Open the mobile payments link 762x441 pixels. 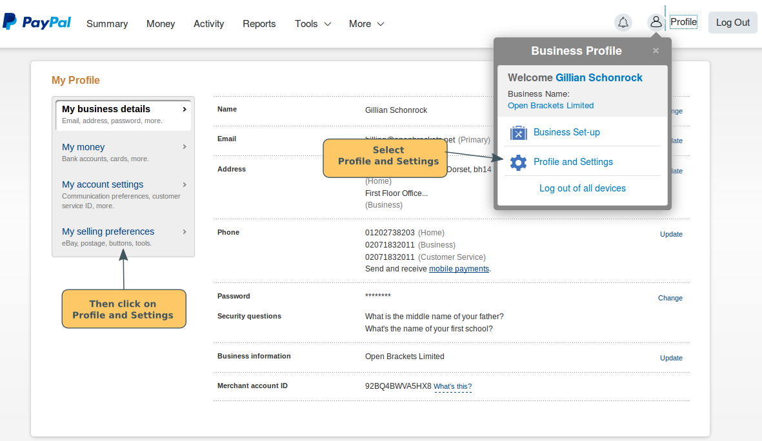(459, 269)
